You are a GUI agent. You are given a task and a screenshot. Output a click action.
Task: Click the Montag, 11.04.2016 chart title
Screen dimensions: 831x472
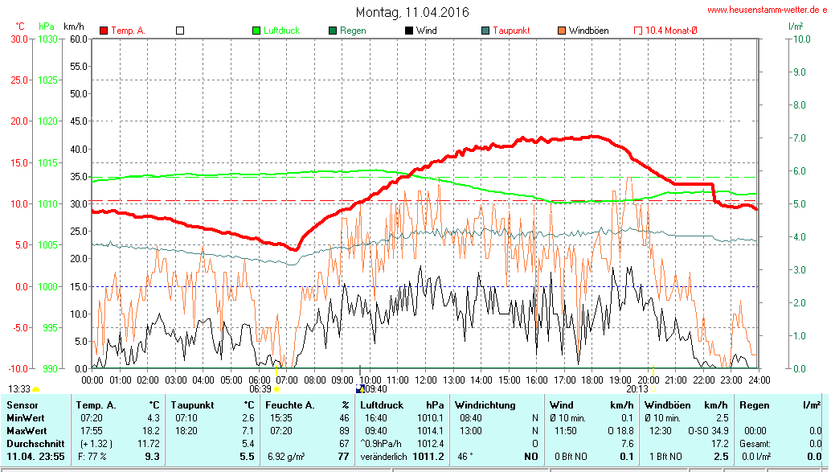click(x=412, y=13)
